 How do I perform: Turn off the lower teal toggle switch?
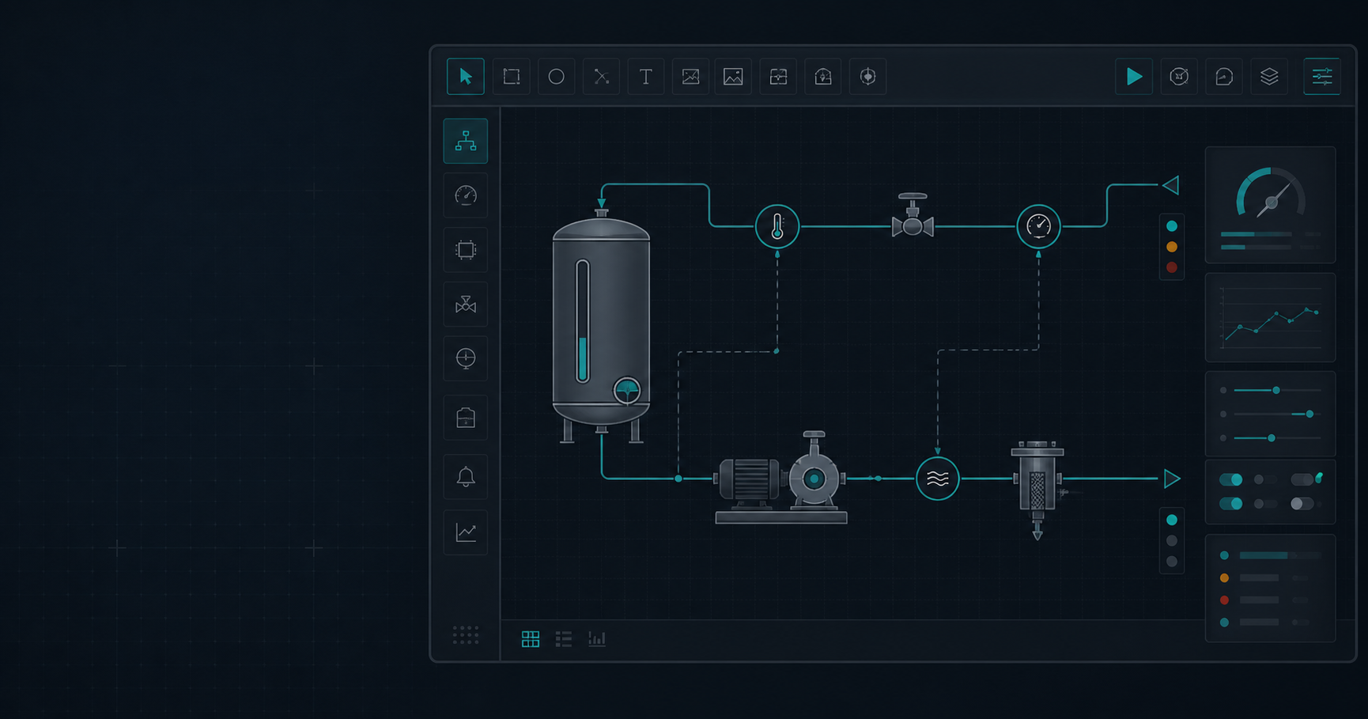point(1231,503)
